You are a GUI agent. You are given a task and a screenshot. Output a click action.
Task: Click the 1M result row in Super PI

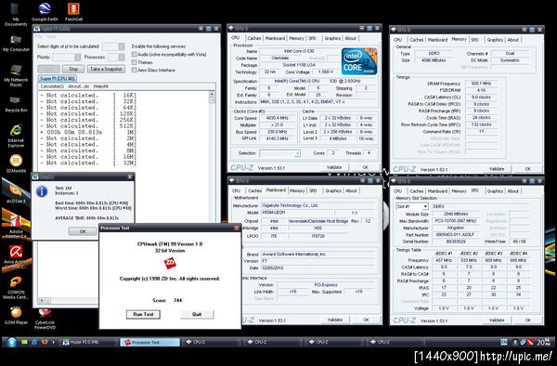point(88,132)
